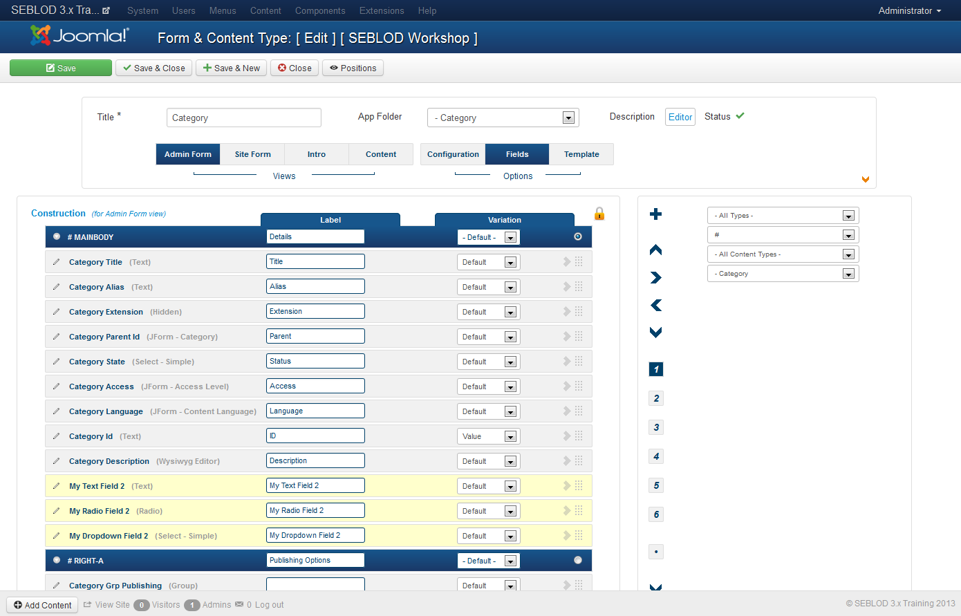Click pencil icon beside Category Parent Id
The width and height of the screenshot is (961, 616).
[57, 337]
